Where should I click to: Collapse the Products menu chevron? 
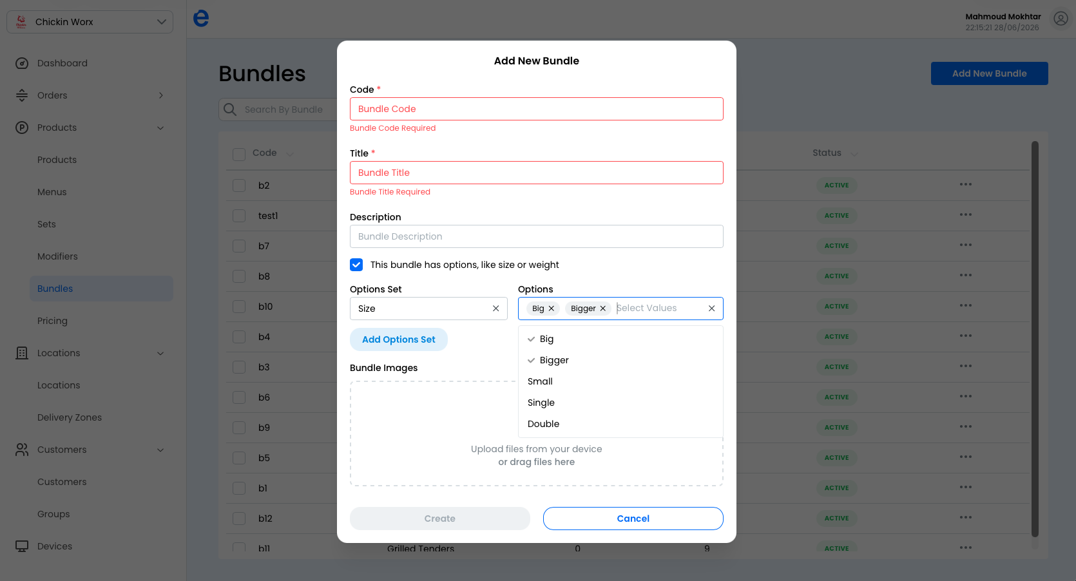pos(160,128)
